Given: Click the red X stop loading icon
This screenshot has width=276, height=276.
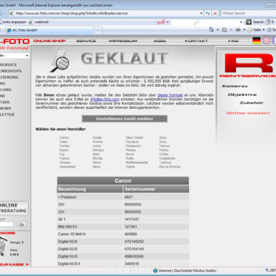Looking at the screenshot, I should click(x=215, y=13).
